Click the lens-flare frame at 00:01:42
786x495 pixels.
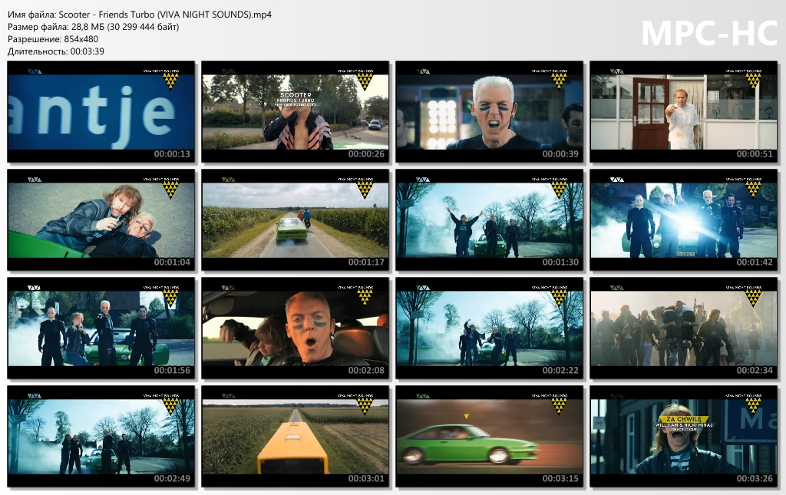click(684, 220)
